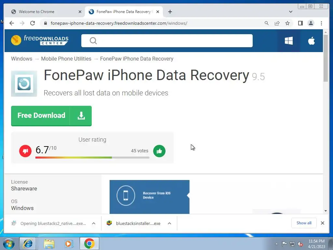Select the Apple Mac platform icon
The height and width of the screenshot is (250, 333).
click(311, 41)
